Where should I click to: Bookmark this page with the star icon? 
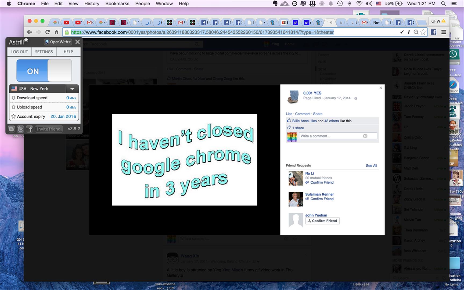pos(423,32)
